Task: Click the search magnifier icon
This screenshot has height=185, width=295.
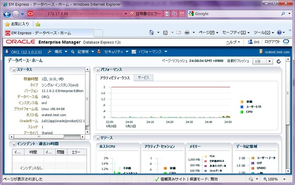Action: [283, 14]
